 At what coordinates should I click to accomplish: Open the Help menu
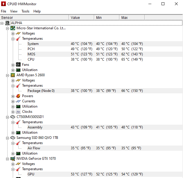[x=37, y=11]
